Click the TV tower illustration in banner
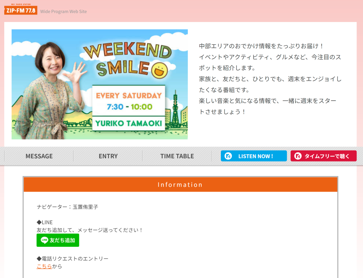Image resolution: width=363 pixels, height=278 pixels. click(x=175, y=109)
